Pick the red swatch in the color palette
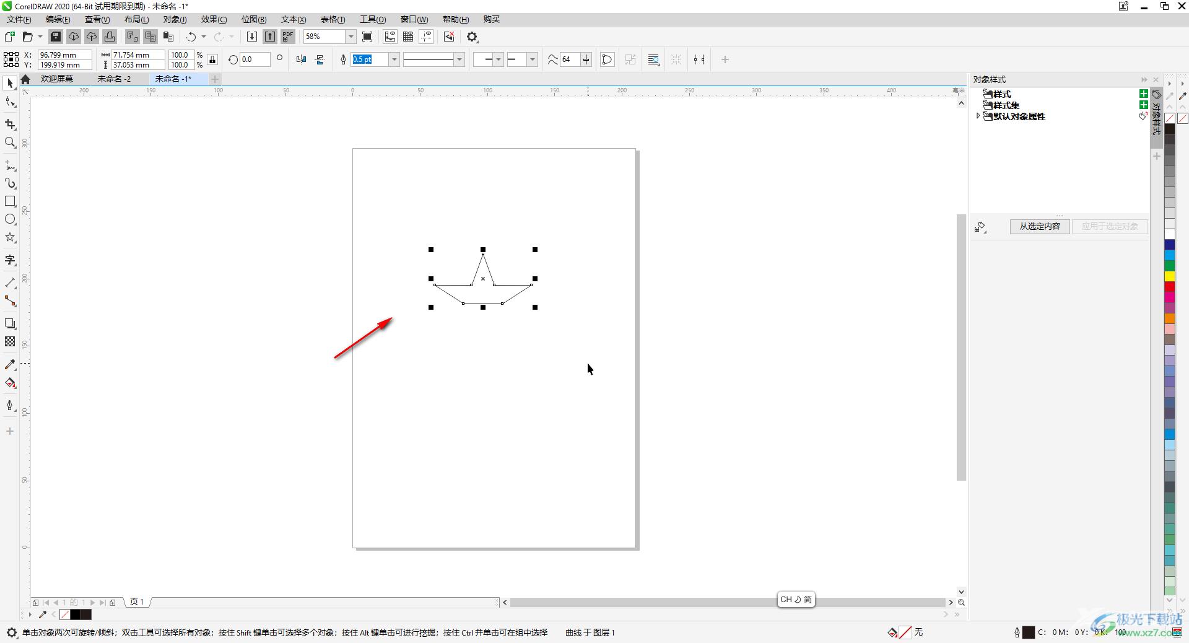Viewport: 1189px width, 643px height. (x=1170, y=286)
